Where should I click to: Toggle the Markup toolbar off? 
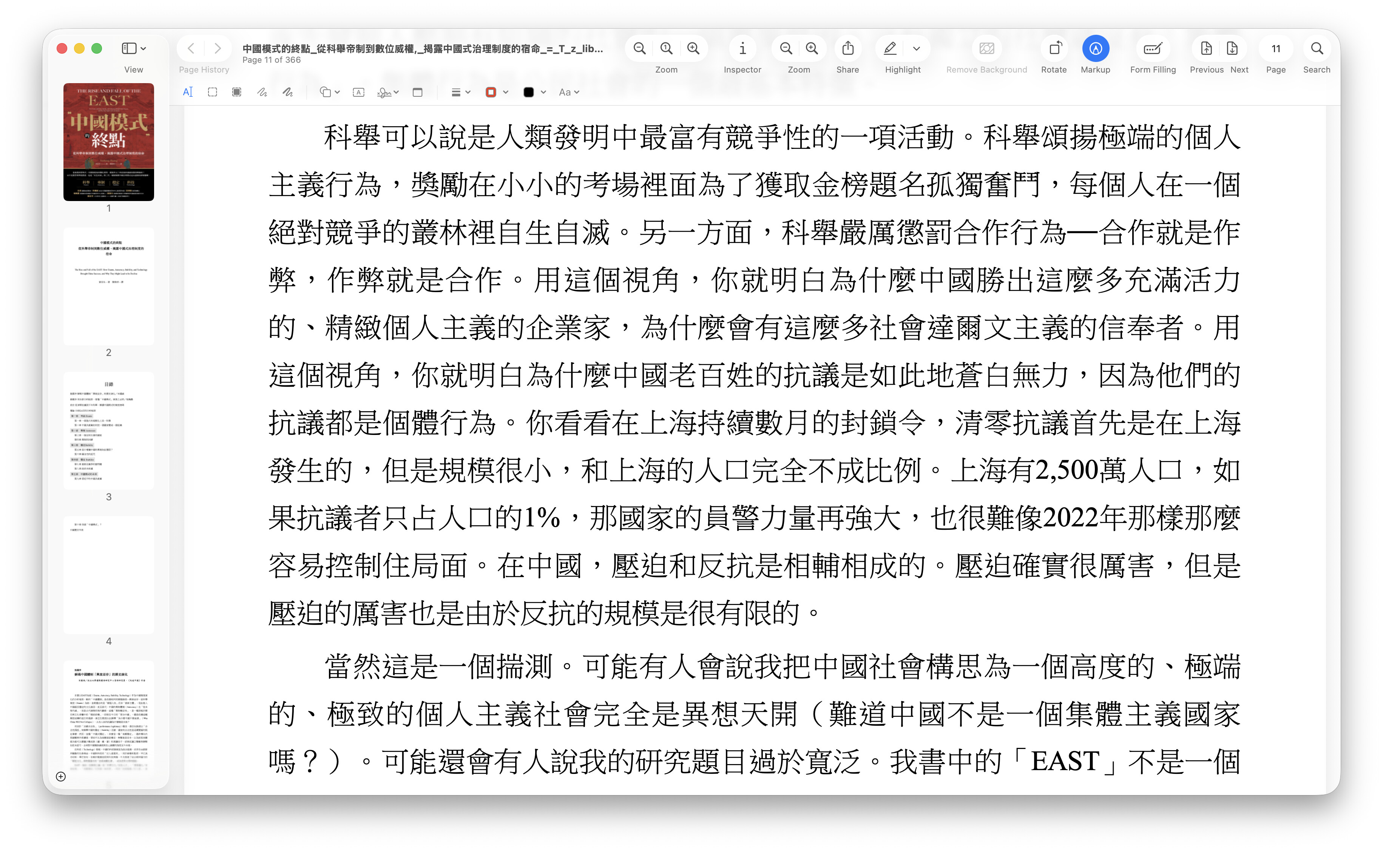(x=1095, y=49)
